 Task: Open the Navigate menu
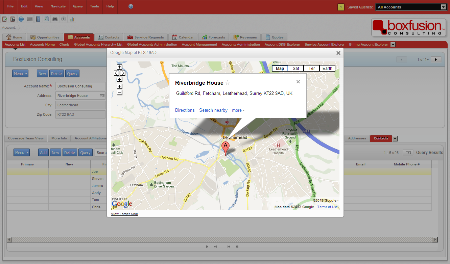tap(58, 6)
